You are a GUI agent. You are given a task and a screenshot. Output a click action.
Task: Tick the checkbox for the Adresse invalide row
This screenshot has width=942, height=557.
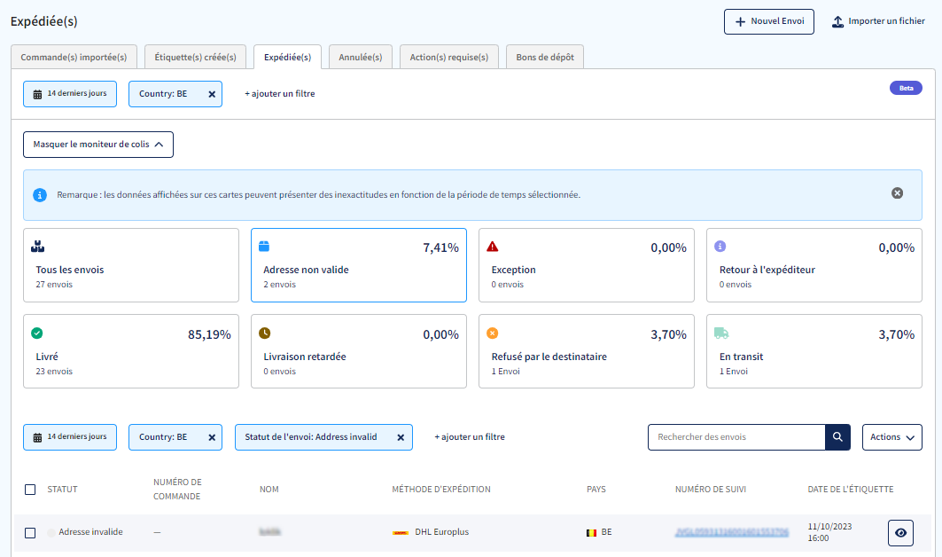click(x=30, y=533)
